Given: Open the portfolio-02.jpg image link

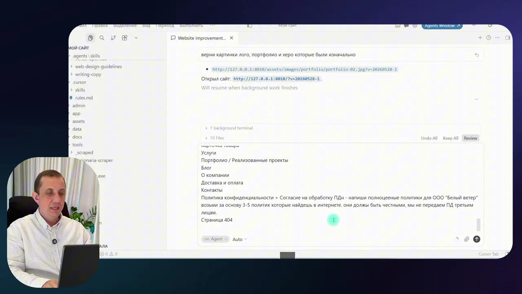Looking at the screenshot, I should tap(305, 69).
